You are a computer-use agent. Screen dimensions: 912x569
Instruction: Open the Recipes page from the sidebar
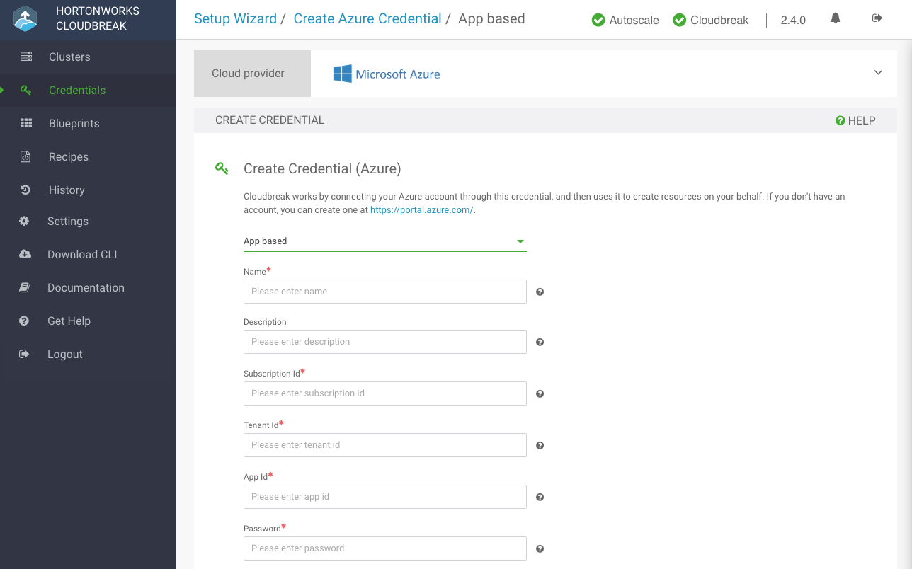click(x=68, y=156)
